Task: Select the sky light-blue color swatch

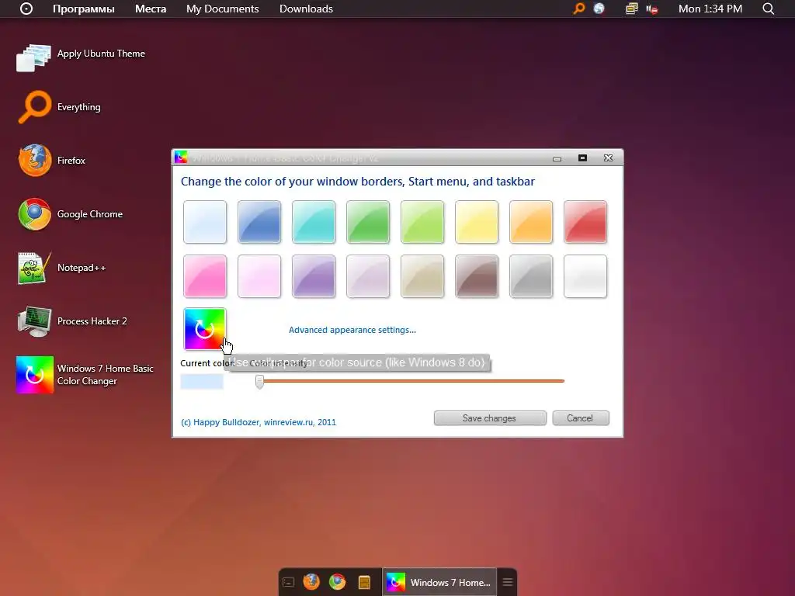Action: pos(205,222)
